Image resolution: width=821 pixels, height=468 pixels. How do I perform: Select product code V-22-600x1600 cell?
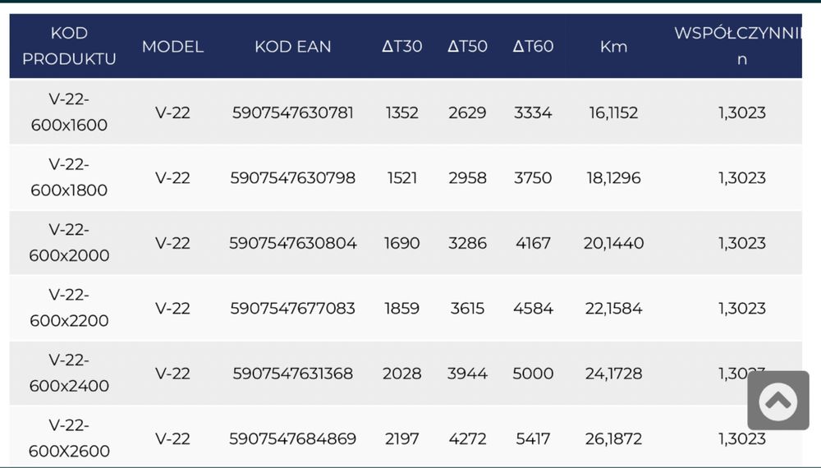[x=69, y=112]
